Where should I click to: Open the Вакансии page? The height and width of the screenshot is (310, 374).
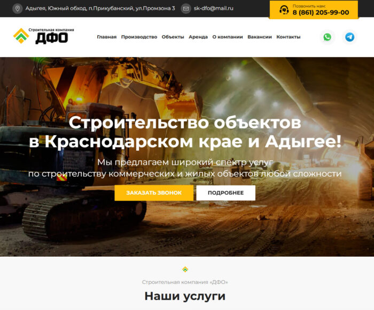pos(260,37)
